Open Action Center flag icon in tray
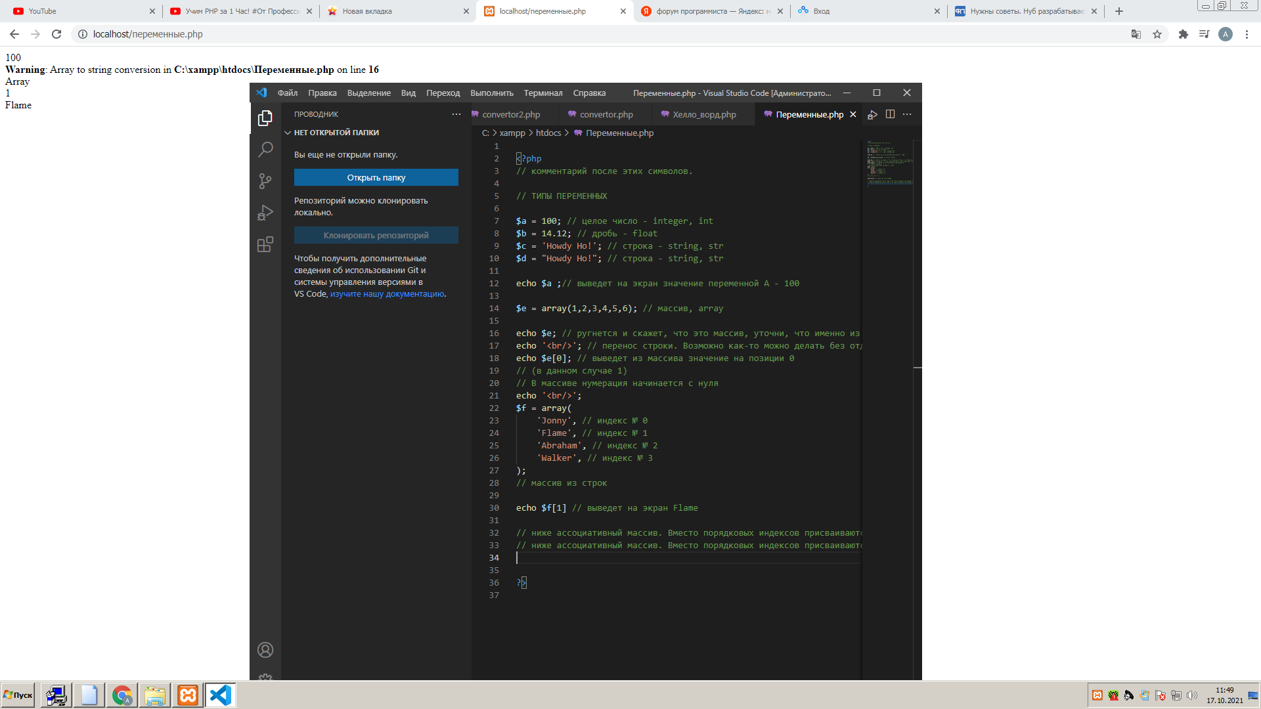Image resolution: width=1261 pixels, height=709 pixels. tap(1161, 695)
